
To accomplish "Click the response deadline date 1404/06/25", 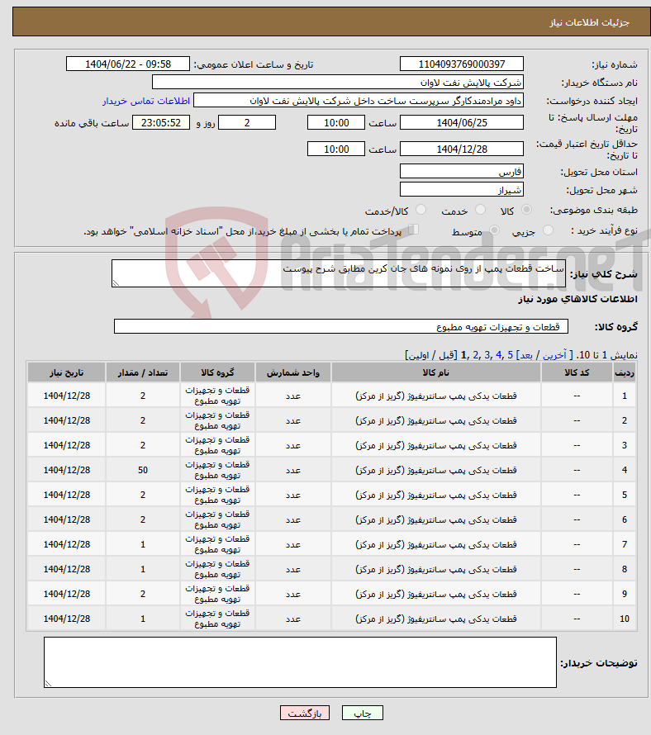I will 462,122.
